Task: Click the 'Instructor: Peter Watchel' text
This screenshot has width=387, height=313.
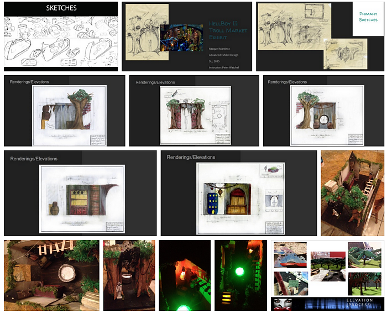Action: (223, 67)
